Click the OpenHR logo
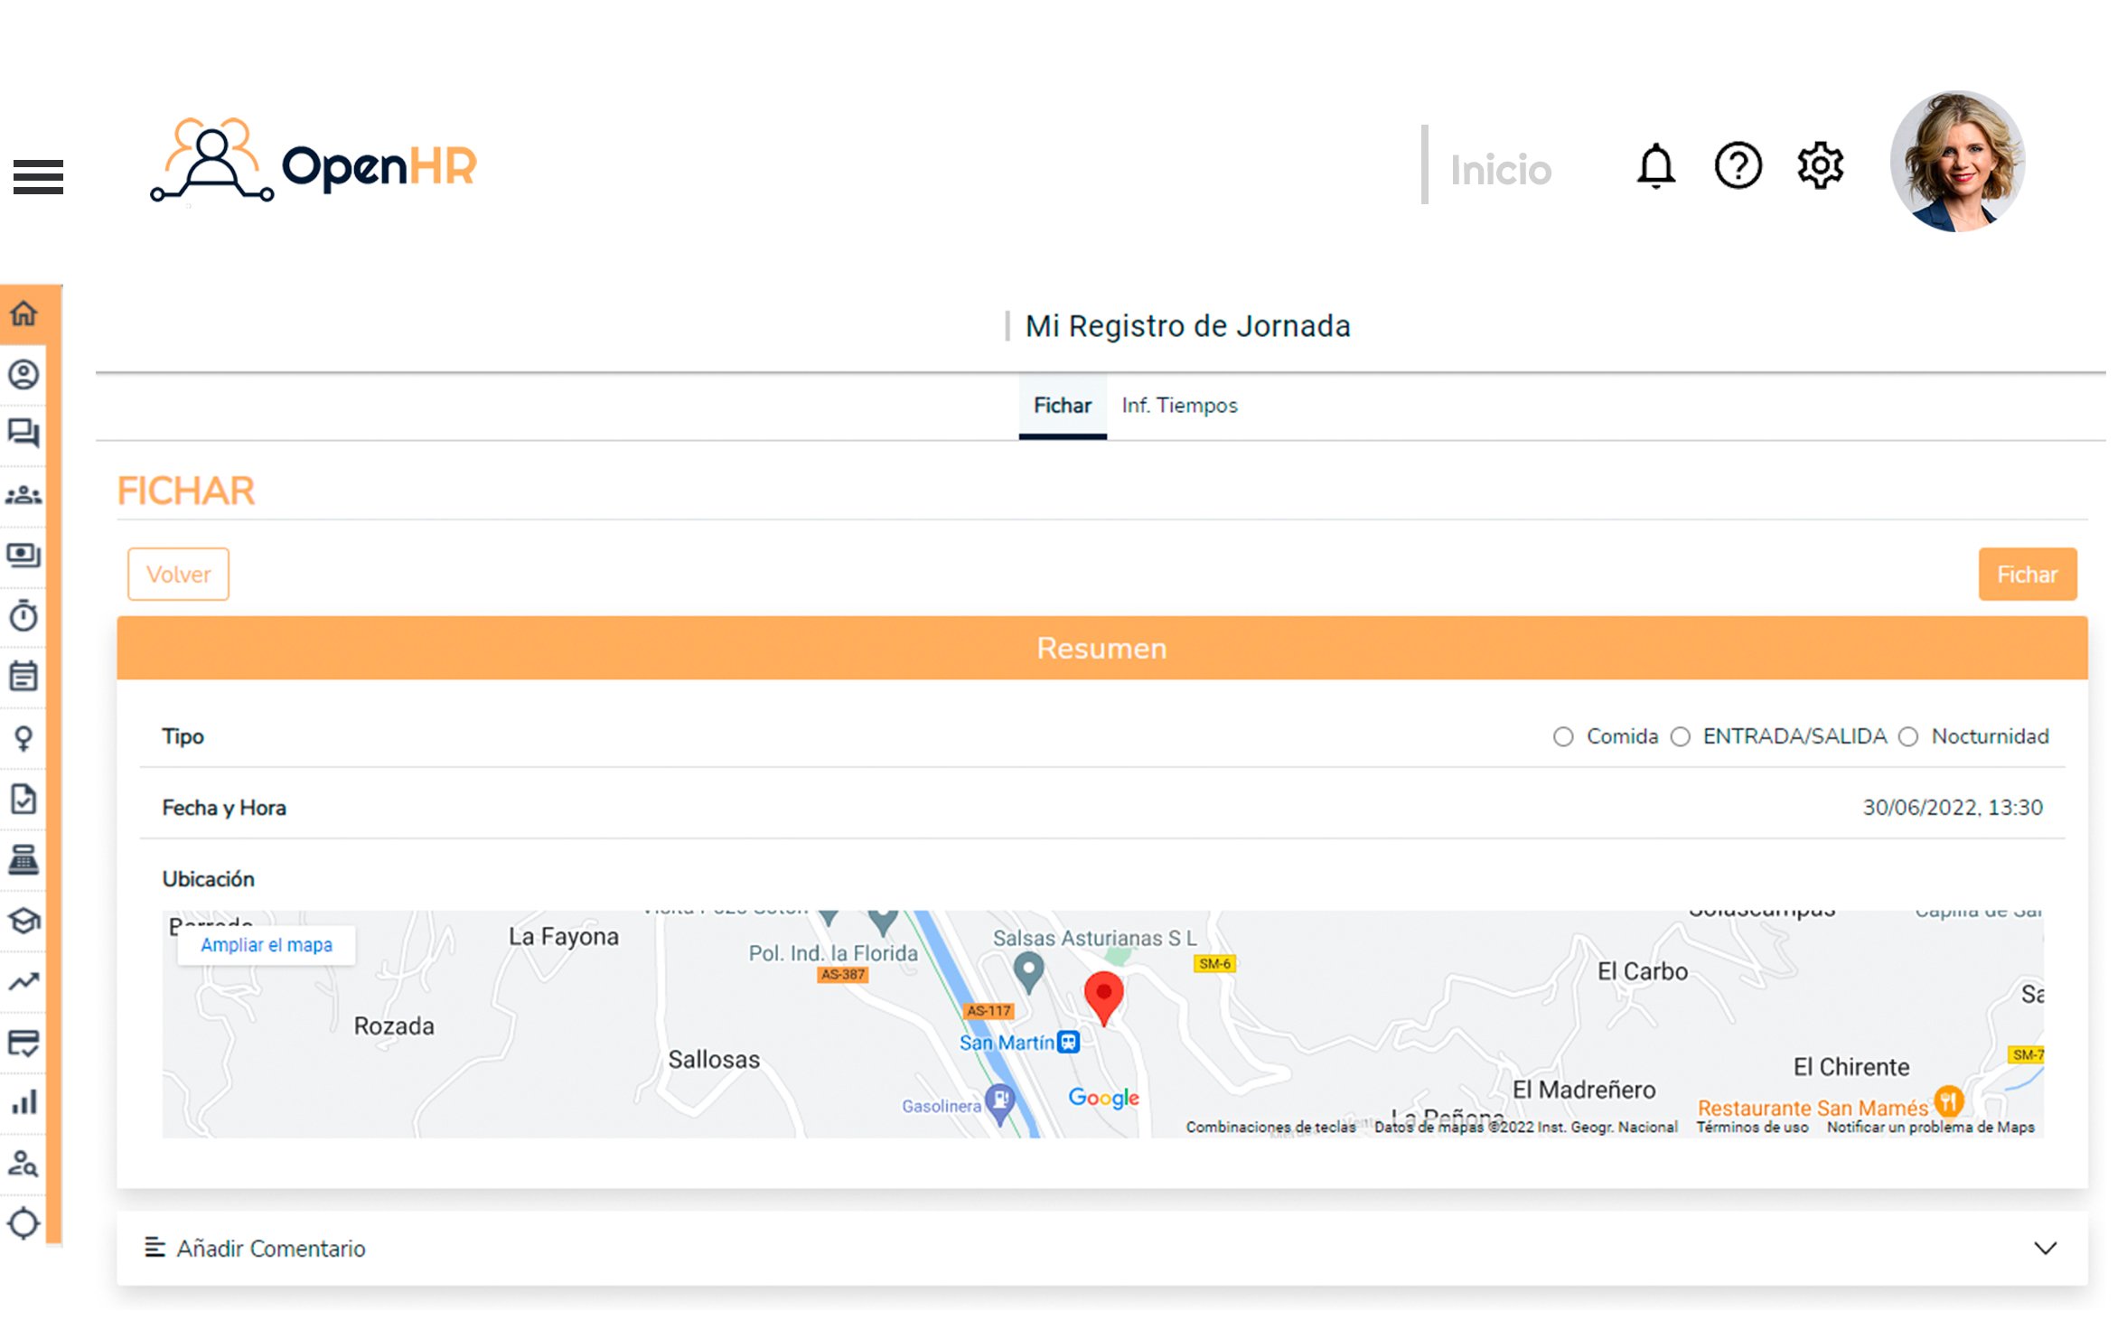 tap(313, 161)
